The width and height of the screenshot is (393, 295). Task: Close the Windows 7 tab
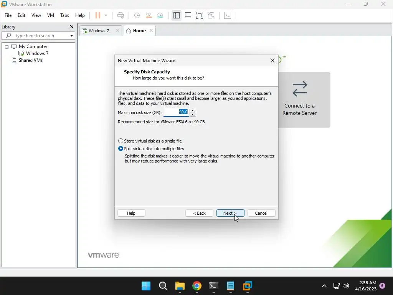(x=117, y=30)
